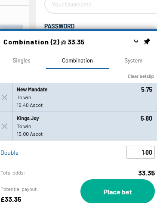Click the Double bet type label
Image resolution: width=157 pixels, height=203 pixels.
(x=9, y=153)
